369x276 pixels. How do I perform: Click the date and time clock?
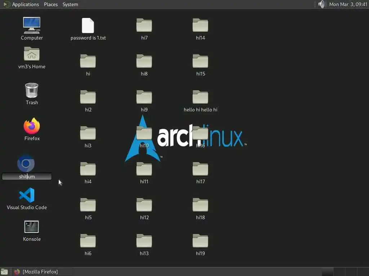348,4
